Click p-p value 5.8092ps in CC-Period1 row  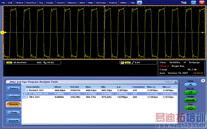[x=122, y=94]
